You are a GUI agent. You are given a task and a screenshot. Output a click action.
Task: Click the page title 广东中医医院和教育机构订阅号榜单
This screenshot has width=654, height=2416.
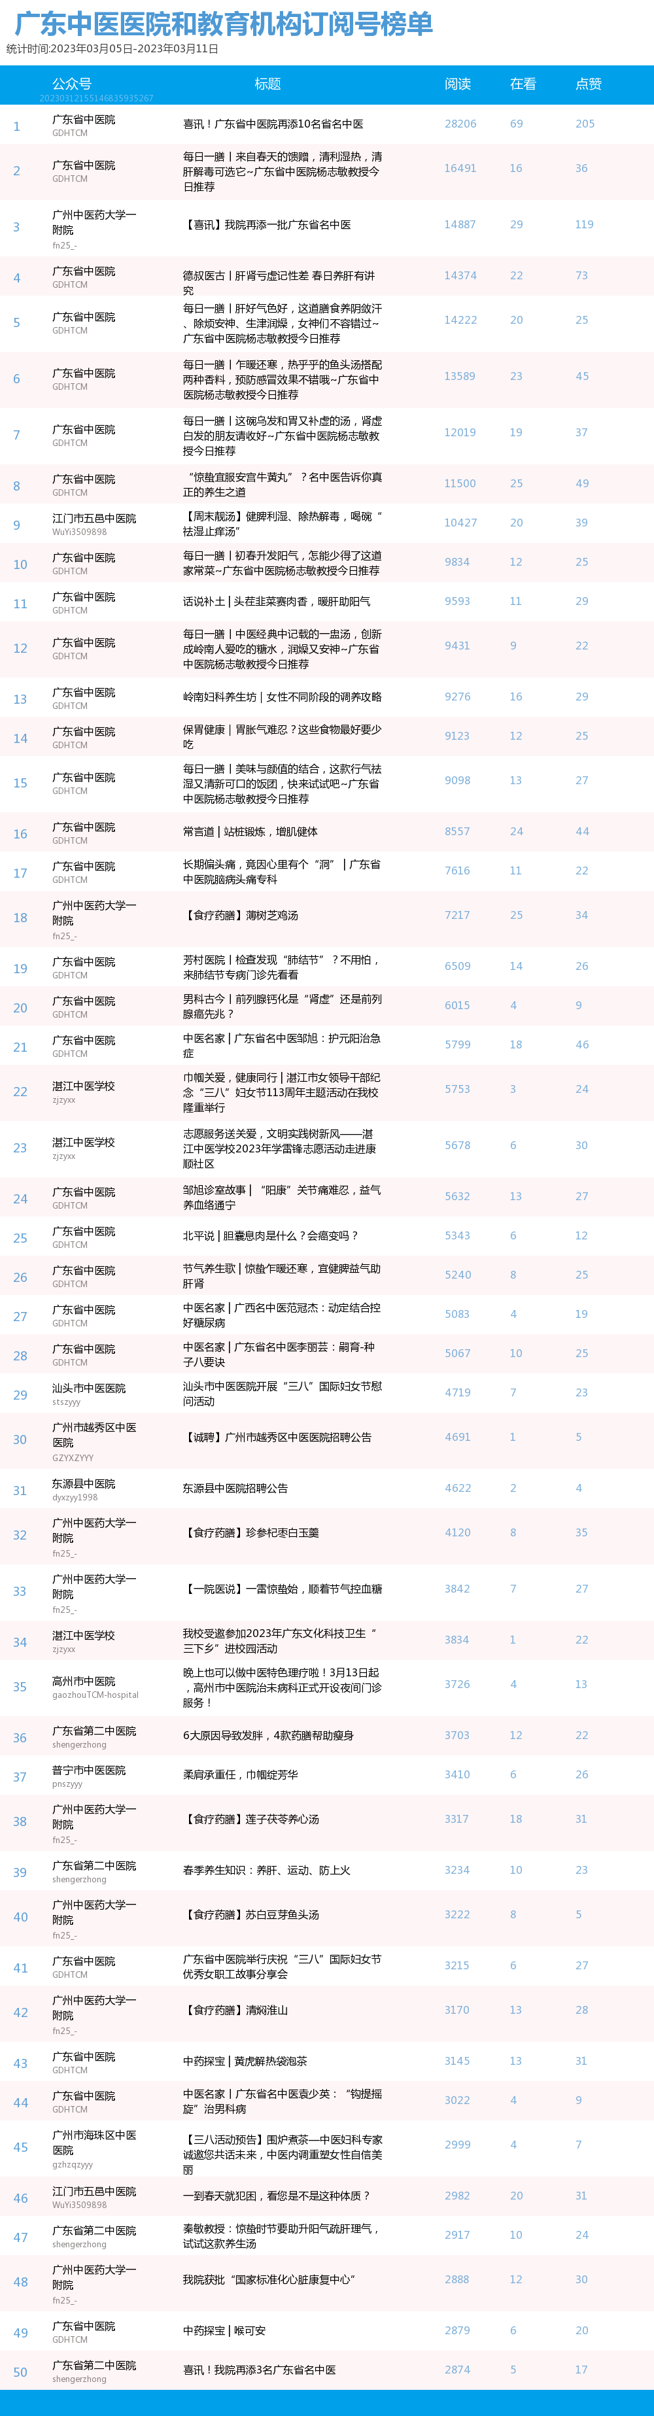[x=224, y=22]
